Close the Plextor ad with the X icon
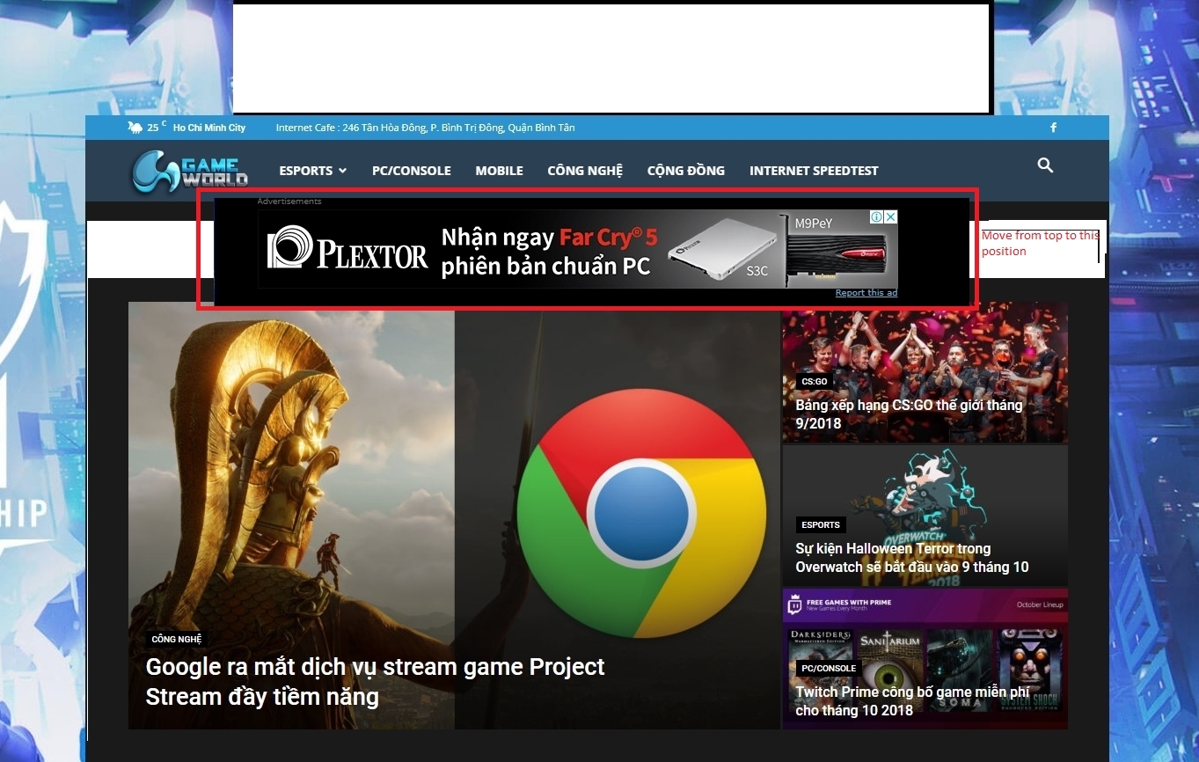Viewport: 1199px width, 762px height. [x=890, y=216]
